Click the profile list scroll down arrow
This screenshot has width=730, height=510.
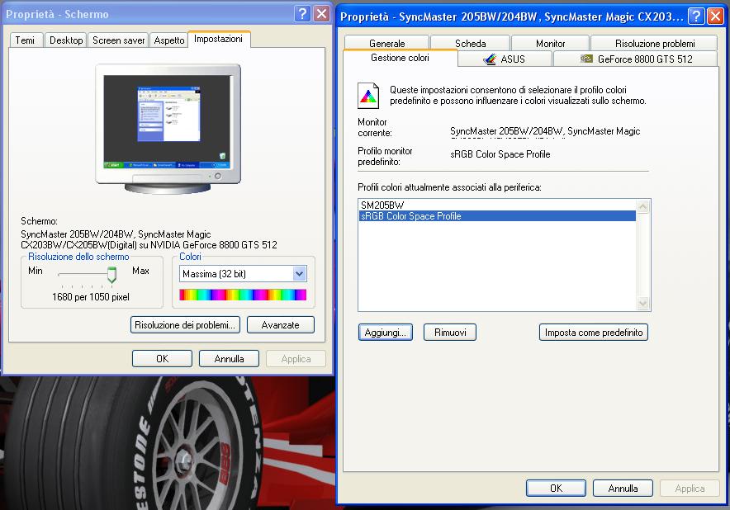coord(643,304)
